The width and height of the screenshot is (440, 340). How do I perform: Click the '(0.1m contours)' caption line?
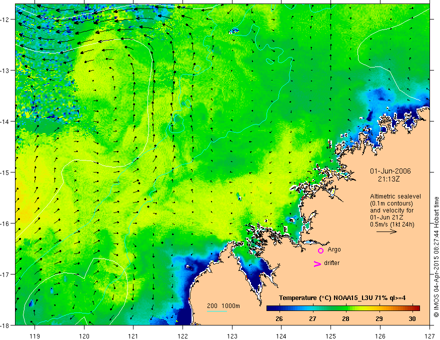(391, 203)
